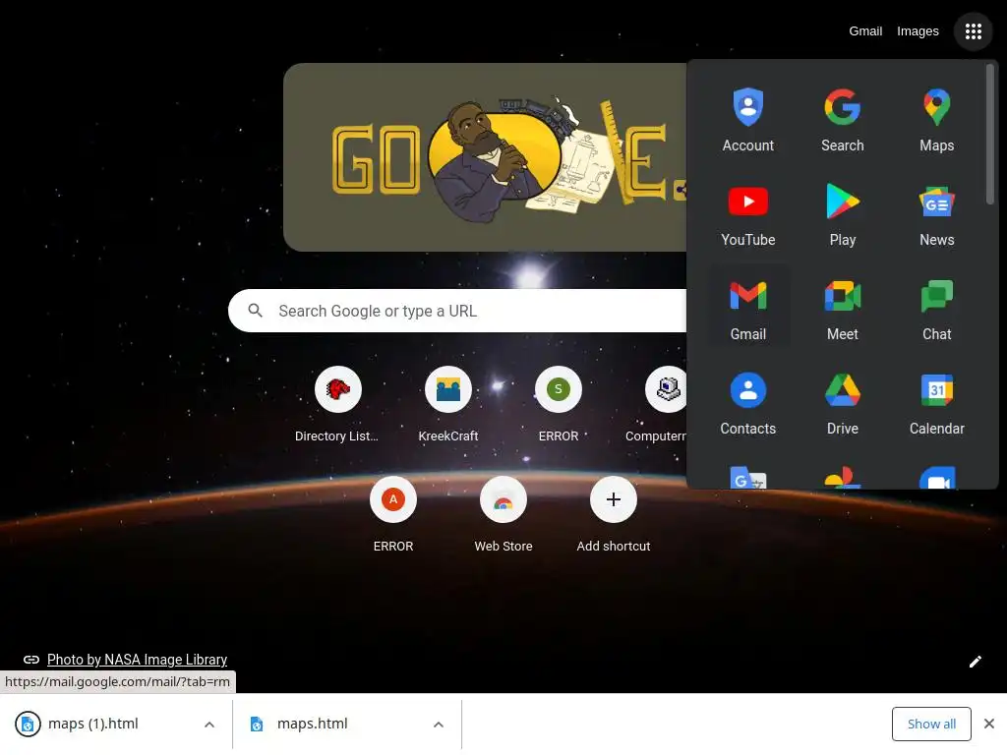Open the KreekCraft shortcut
This screenshot has width=1007, height=755.
[x=447, y=404]
